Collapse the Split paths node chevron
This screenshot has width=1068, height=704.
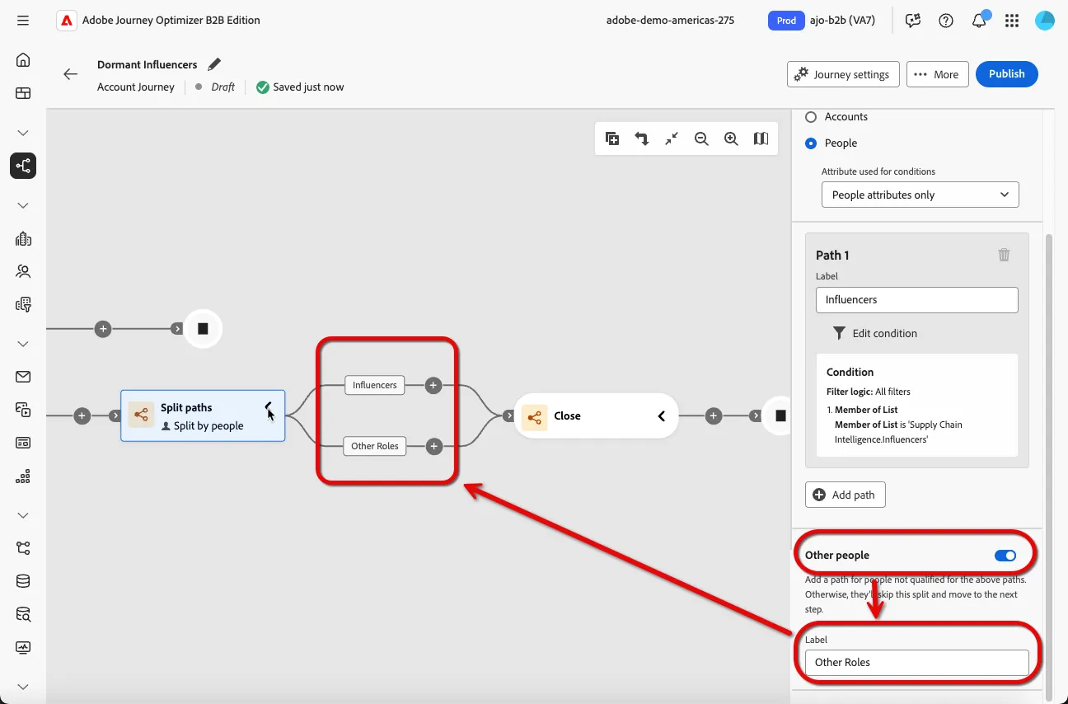tap(268, 406)
